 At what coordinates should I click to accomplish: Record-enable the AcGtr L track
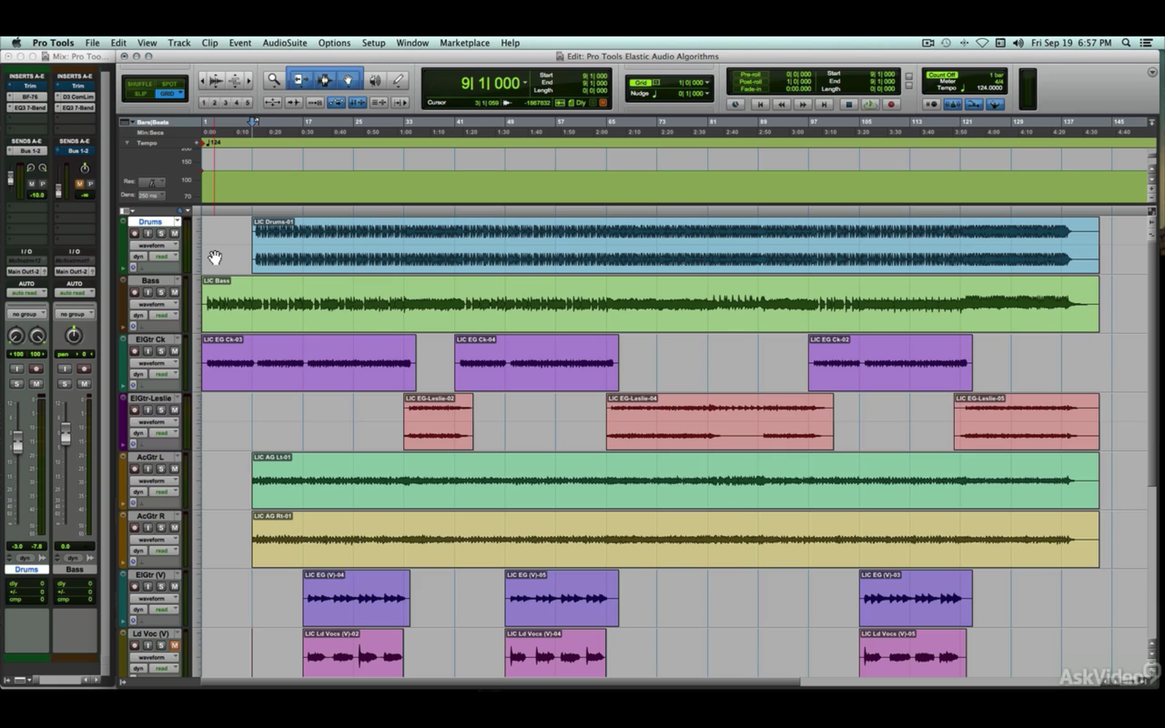click(x=135, y=469)
